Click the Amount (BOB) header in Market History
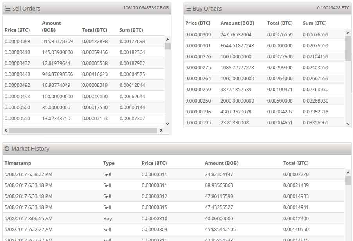Image resolution: width=353 pixels, height=241 pixels. pos(222,163)
